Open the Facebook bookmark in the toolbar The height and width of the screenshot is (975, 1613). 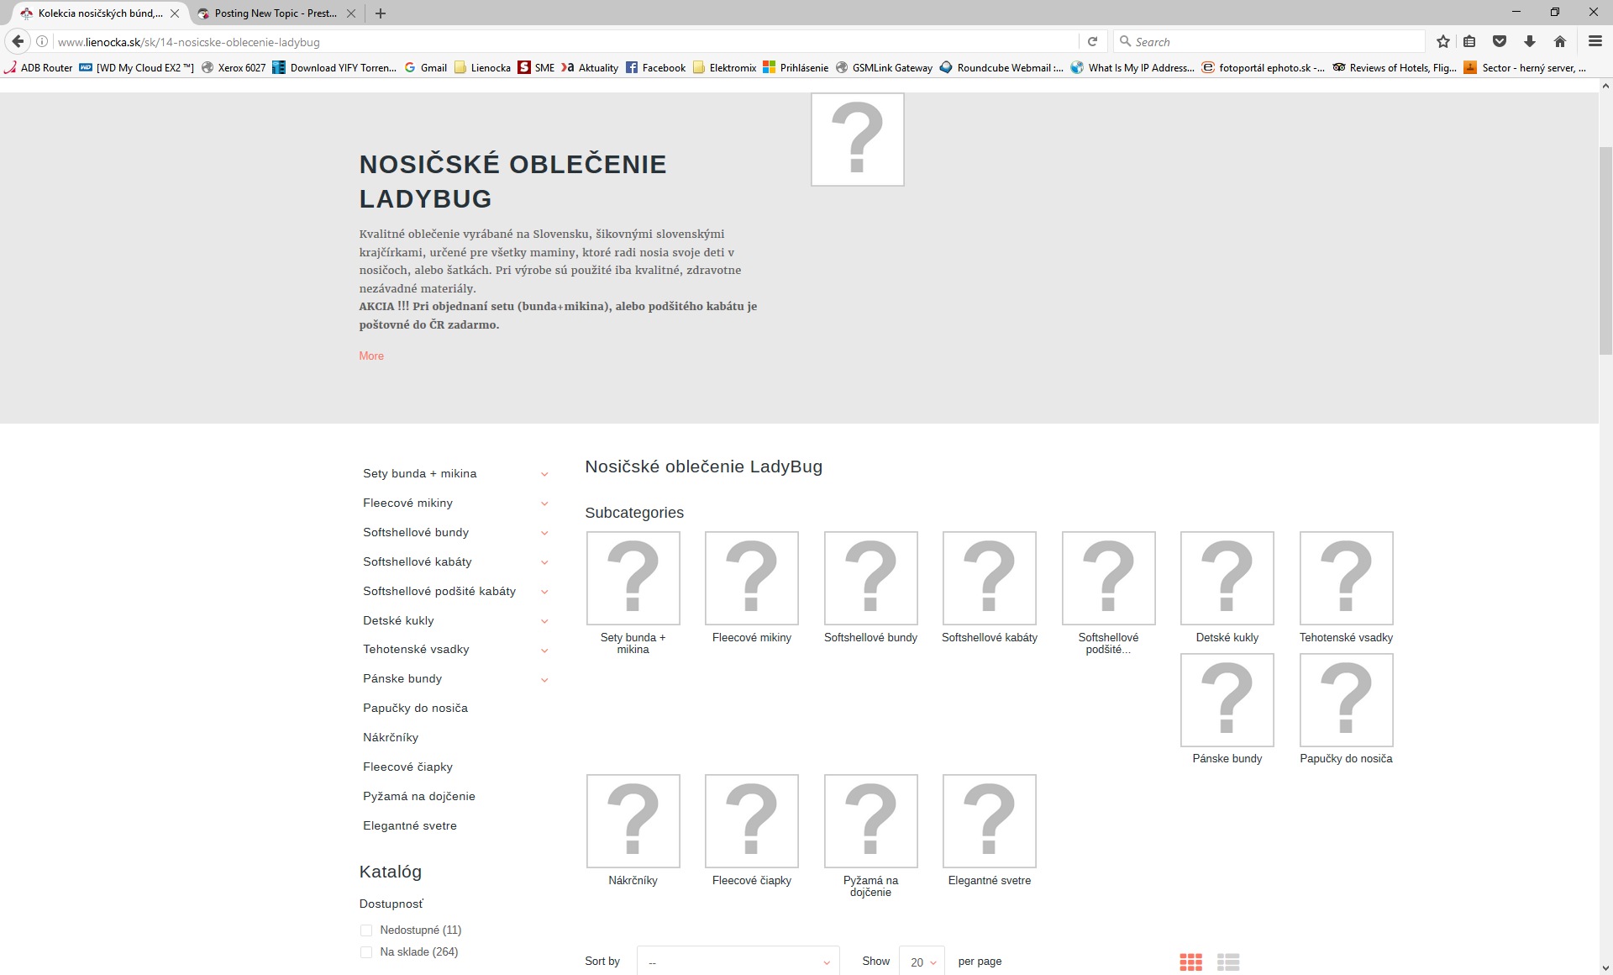coord(655,68)
